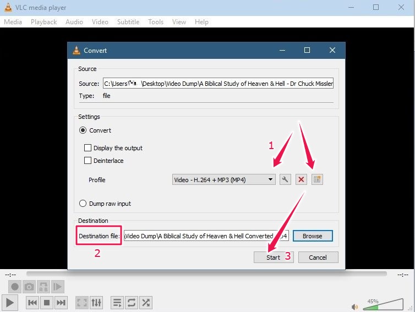Open extended settings equalizer icon
This screenshot has width=415, height=312.
point(96,303)
